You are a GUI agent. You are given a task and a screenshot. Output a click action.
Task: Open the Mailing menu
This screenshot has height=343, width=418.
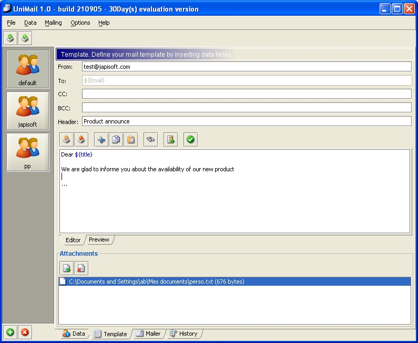pos(53,23)
